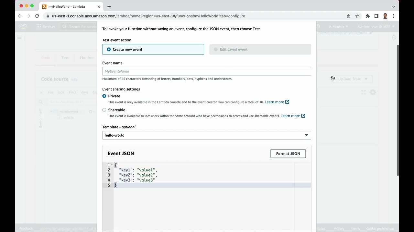Choose the Private sharing setting
This screenshot has height=232, width=414.
pyautogui.click(x=104, y=96)
